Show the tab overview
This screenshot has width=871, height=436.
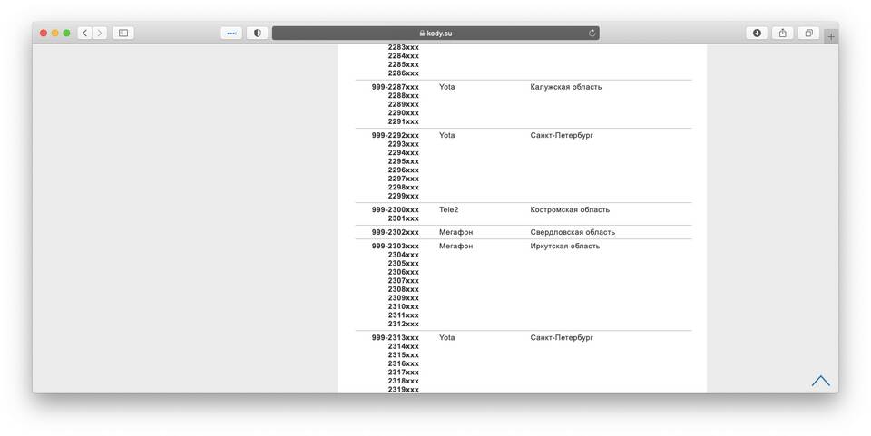click(x=808, y=34)
